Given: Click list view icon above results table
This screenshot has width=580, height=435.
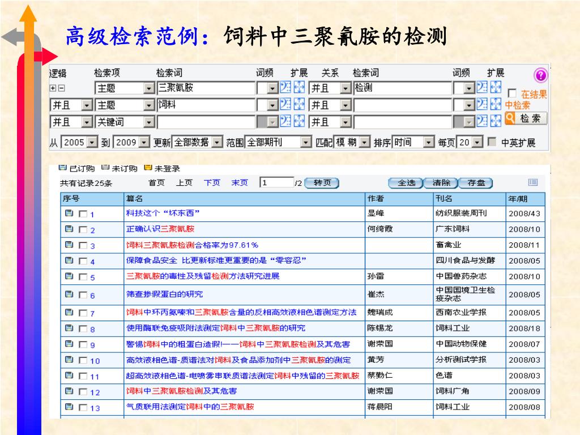Looking at the screenshot, I should [532, 182].
